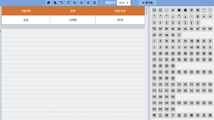Image resolution: width=214 pixels, height=120 pixels.
Task: Insert lowercase Roman numeral ⅶ
Action: [x=192, y=47]
